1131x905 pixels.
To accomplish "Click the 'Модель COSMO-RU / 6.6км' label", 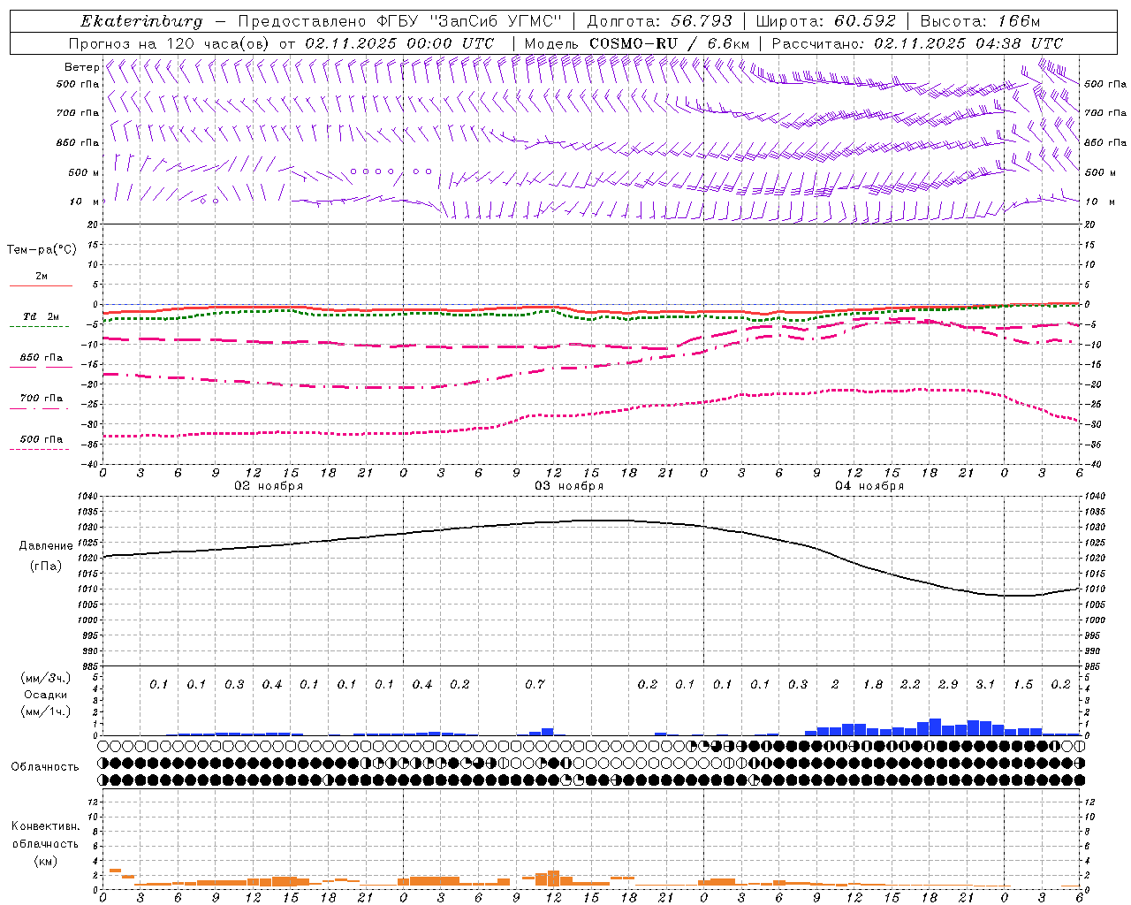I will click(x=637, y=43).
